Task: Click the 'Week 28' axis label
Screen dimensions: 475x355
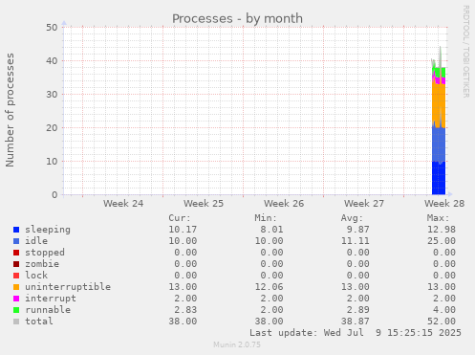Action: coord(444,204)
